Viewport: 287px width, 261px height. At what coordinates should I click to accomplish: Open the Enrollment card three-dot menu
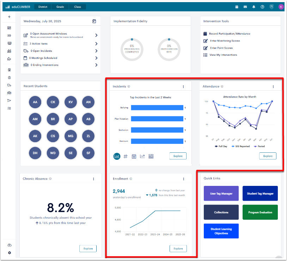point(184,179)
